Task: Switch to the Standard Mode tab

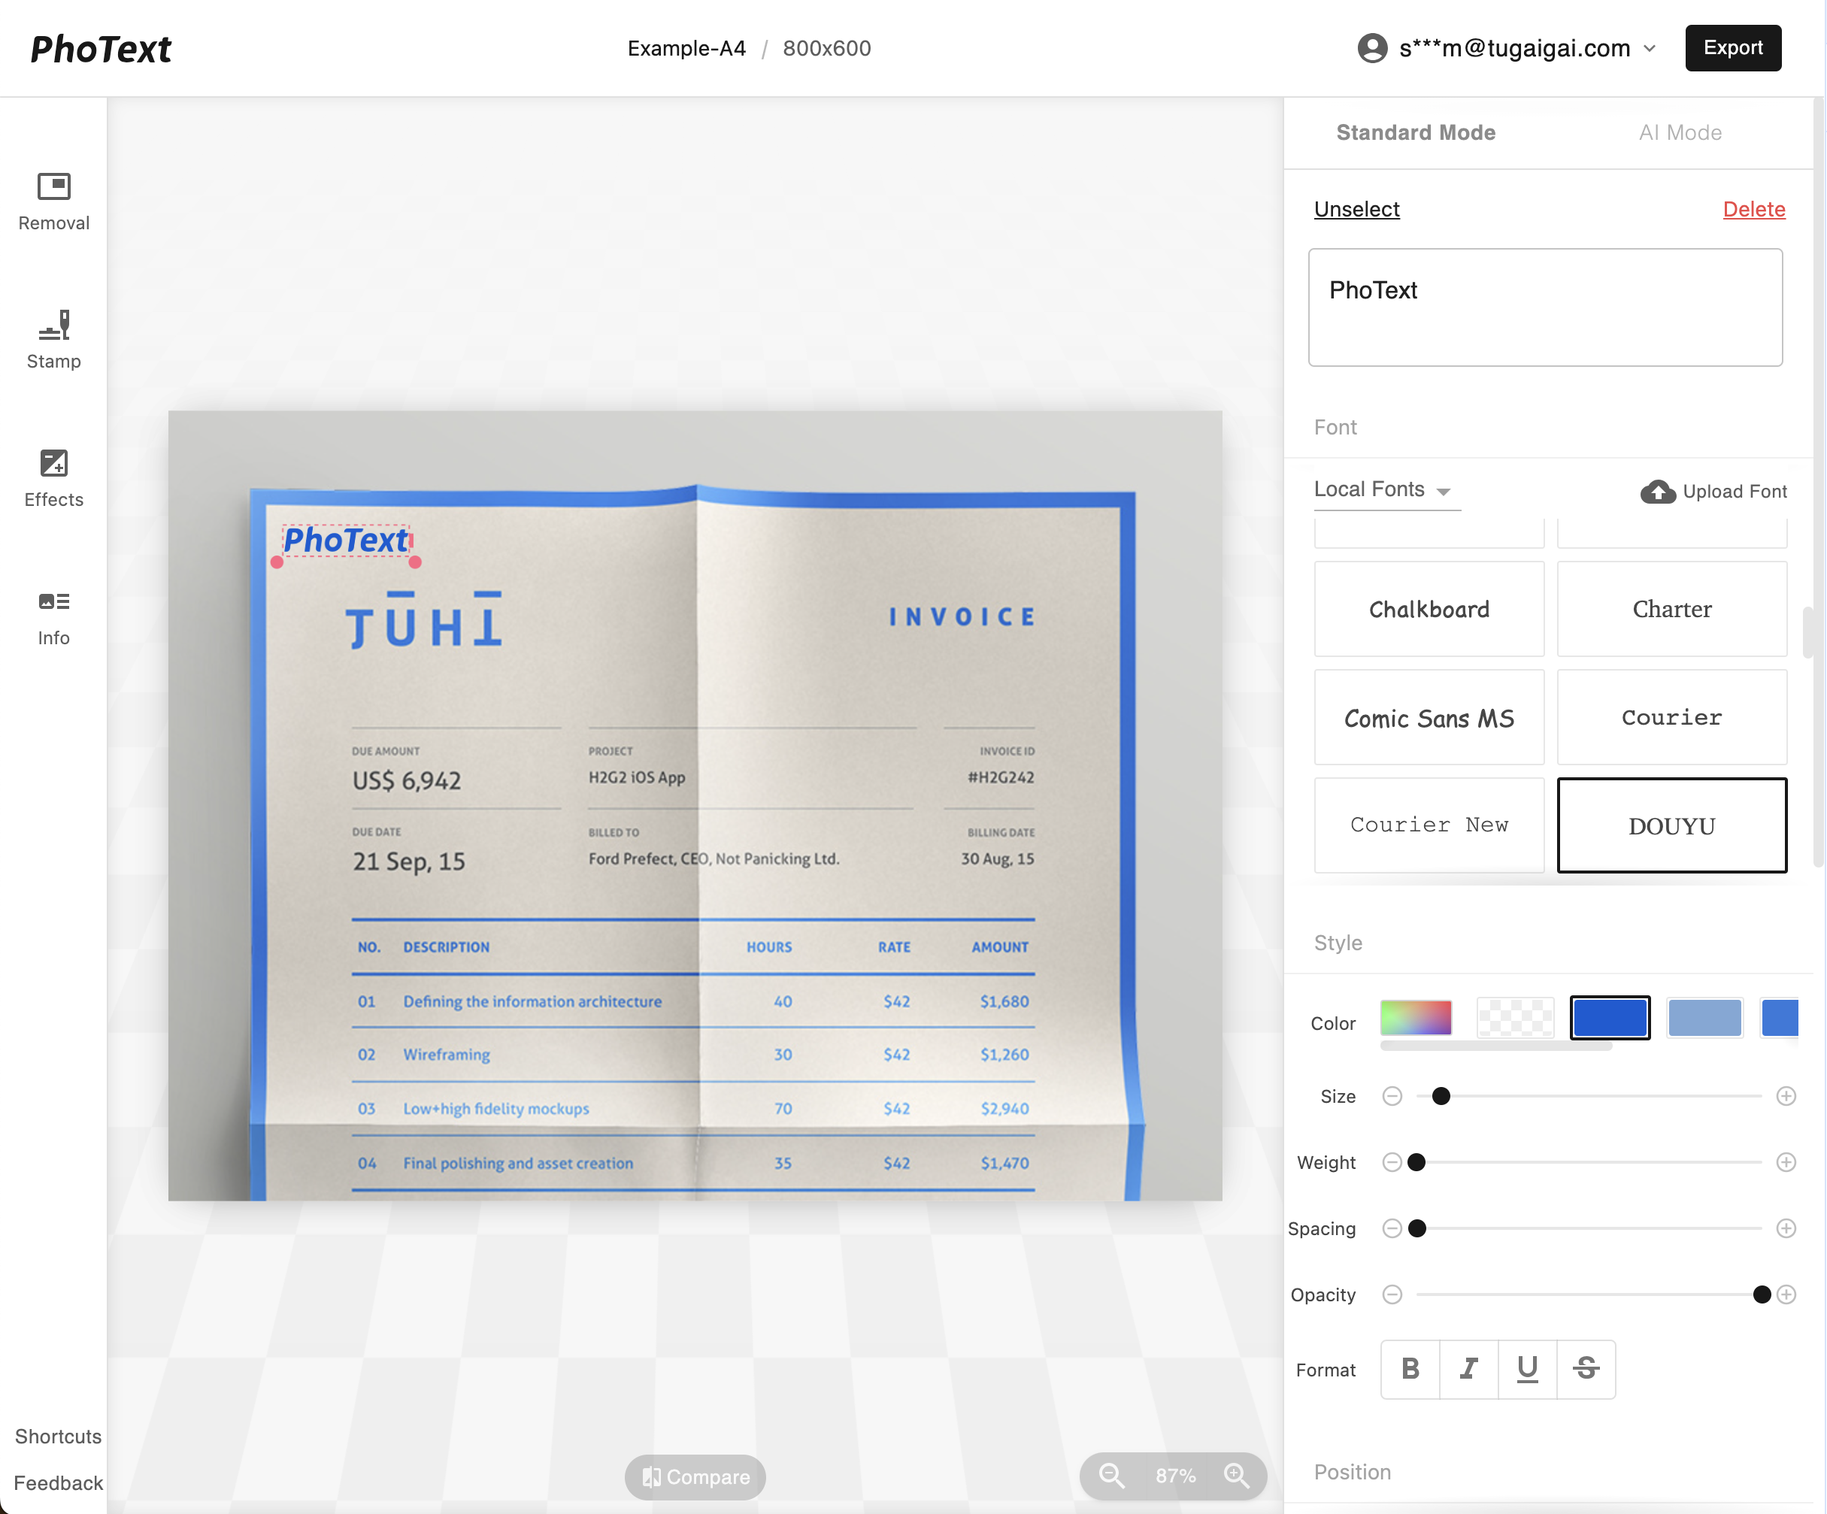Action: tap(1416, 132)
